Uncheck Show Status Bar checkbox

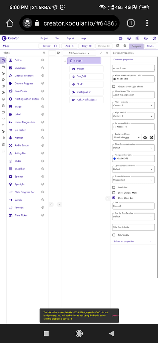pos(114,198)
